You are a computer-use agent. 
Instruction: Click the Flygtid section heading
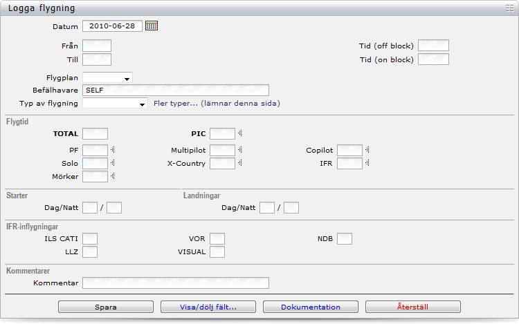[x=17, y=122]
